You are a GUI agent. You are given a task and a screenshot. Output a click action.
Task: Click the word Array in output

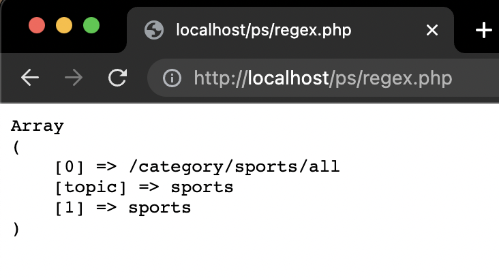click(x=37, y=126)
